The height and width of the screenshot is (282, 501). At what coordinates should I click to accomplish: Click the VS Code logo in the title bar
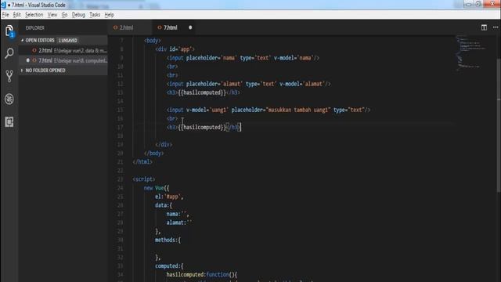pos(3,5)
